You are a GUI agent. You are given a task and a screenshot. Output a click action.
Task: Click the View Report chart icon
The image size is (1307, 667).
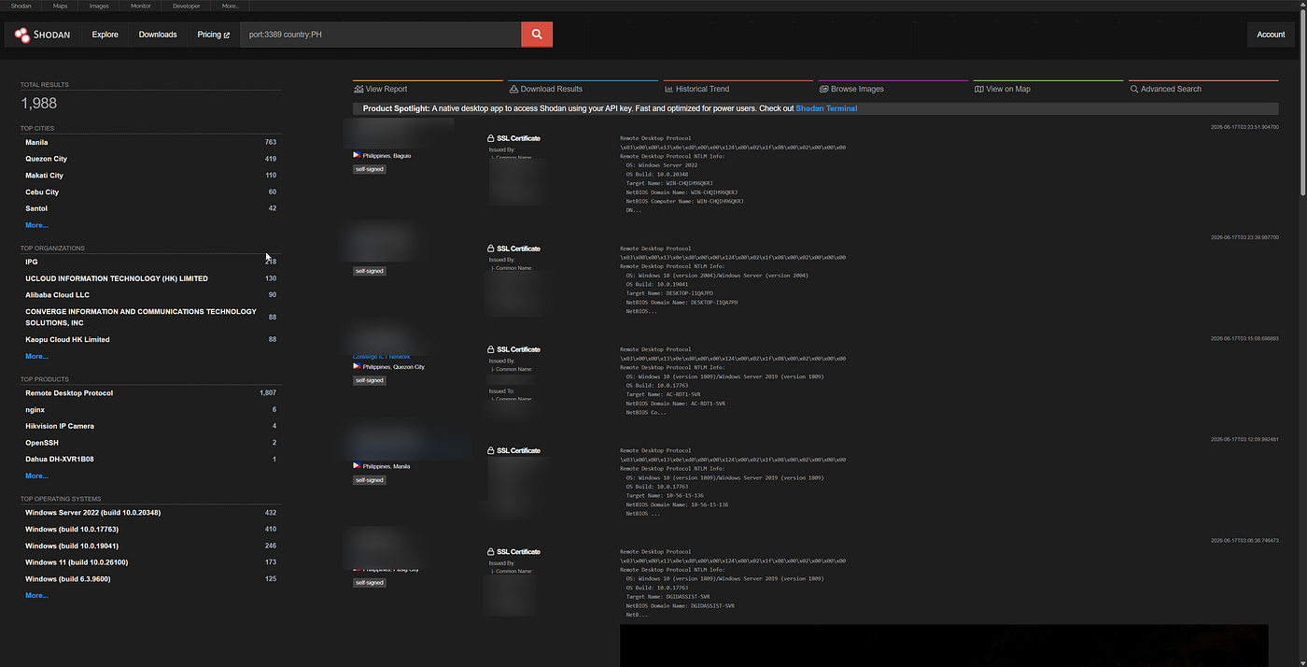(358, 89)
